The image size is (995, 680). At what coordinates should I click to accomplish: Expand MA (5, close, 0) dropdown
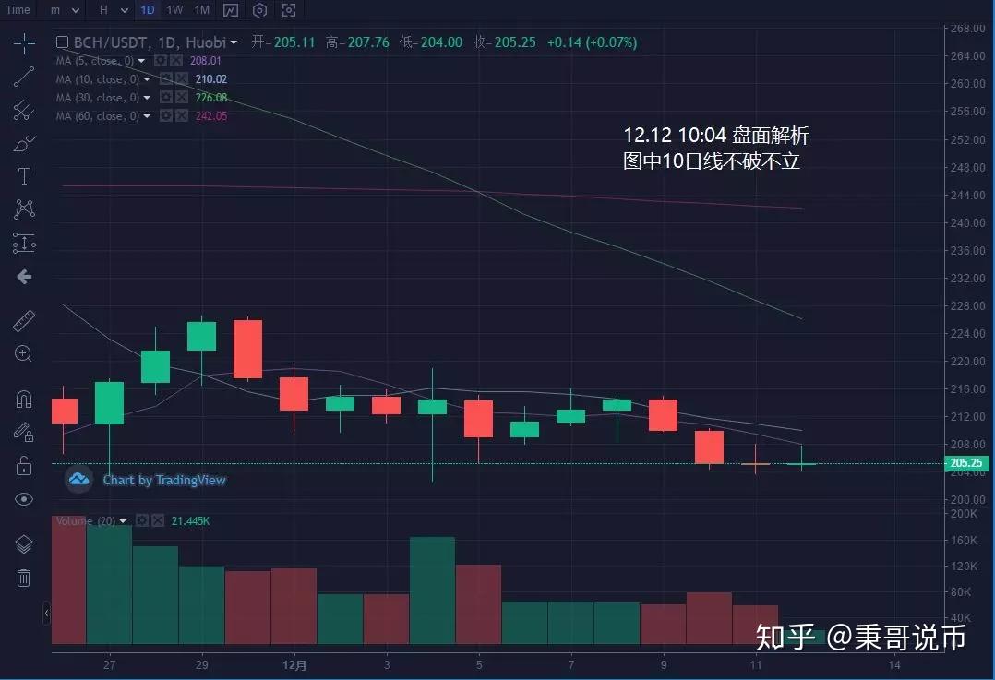point(141,61)
